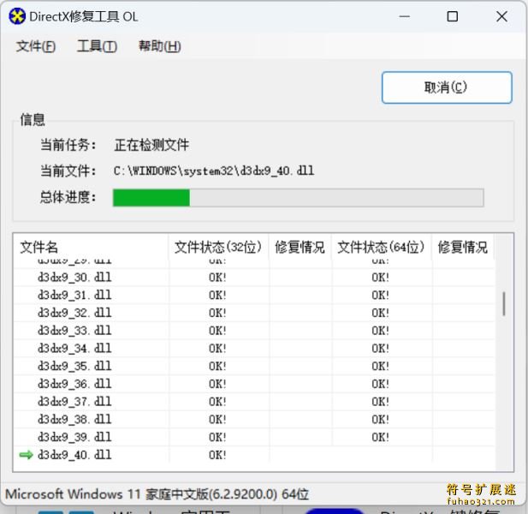The width and height of the screenshot is (528, 514).
Task: Click 64-bit OK! status of d3dx9_39.dll
Action: [x=380, y=437]
